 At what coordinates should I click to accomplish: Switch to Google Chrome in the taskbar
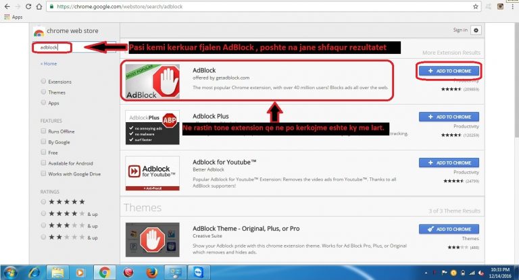click(x=105, y=273)
